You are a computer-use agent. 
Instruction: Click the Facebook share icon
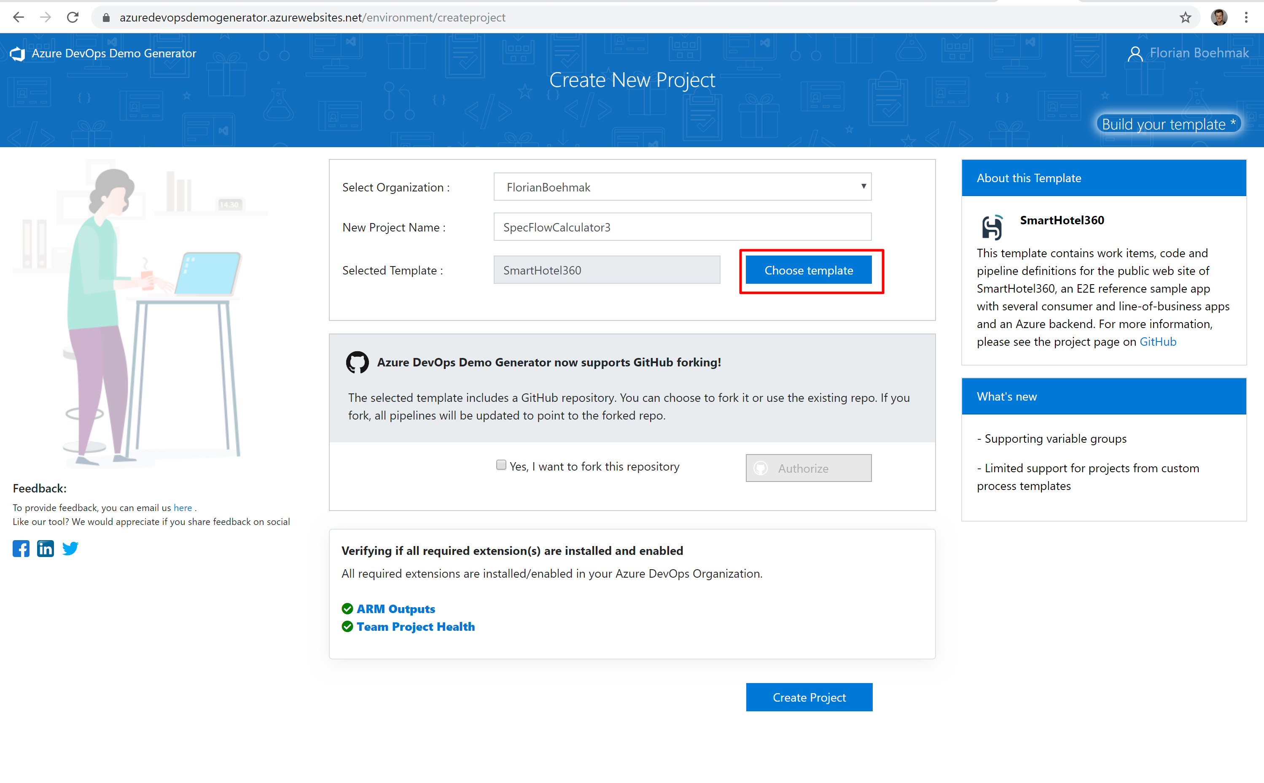click(x=21, y=549)
